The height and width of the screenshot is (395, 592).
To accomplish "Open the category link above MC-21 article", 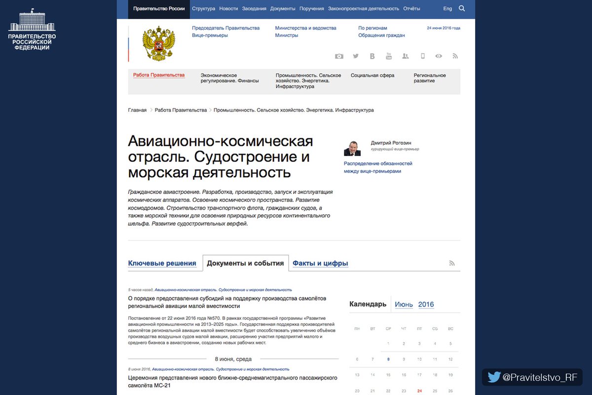I will point(221,369).
